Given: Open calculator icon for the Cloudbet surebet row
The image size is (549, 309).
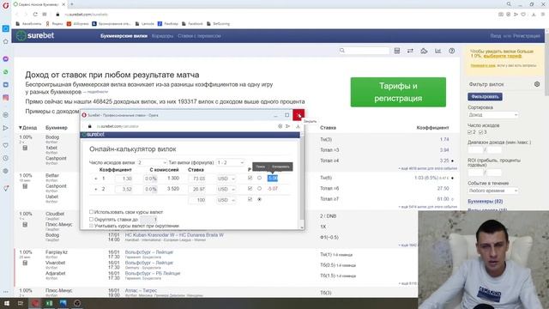Looking at the screenshot, I should pos(25,224).
